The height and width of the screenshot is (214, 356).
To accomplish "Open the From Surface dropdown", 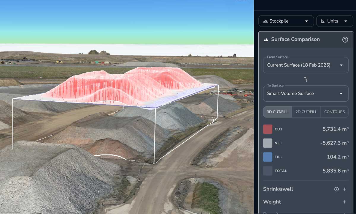I will click(306, 65).
